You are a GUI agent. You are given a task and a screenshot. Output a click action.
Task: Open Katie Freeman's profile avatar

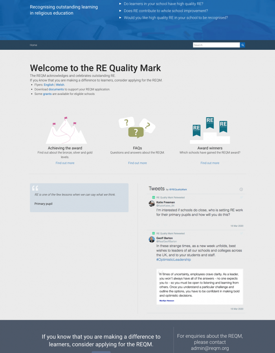click(x=152, y=204)
